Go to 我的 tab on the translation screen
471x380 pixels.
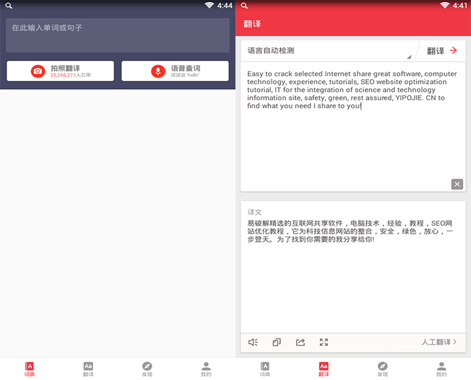tap(441, 369)
